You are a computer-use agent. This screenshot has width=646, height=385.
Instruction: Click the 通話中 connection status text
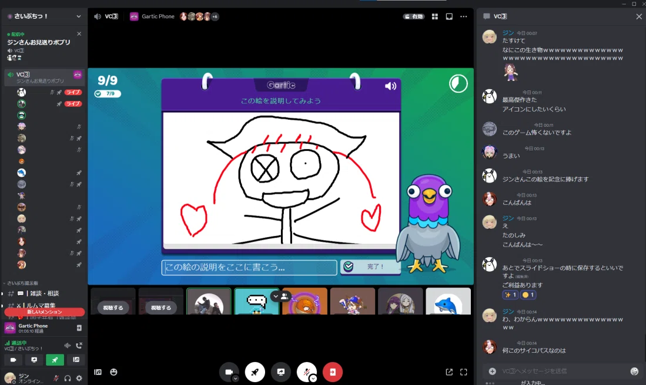(x=19, y=343)
